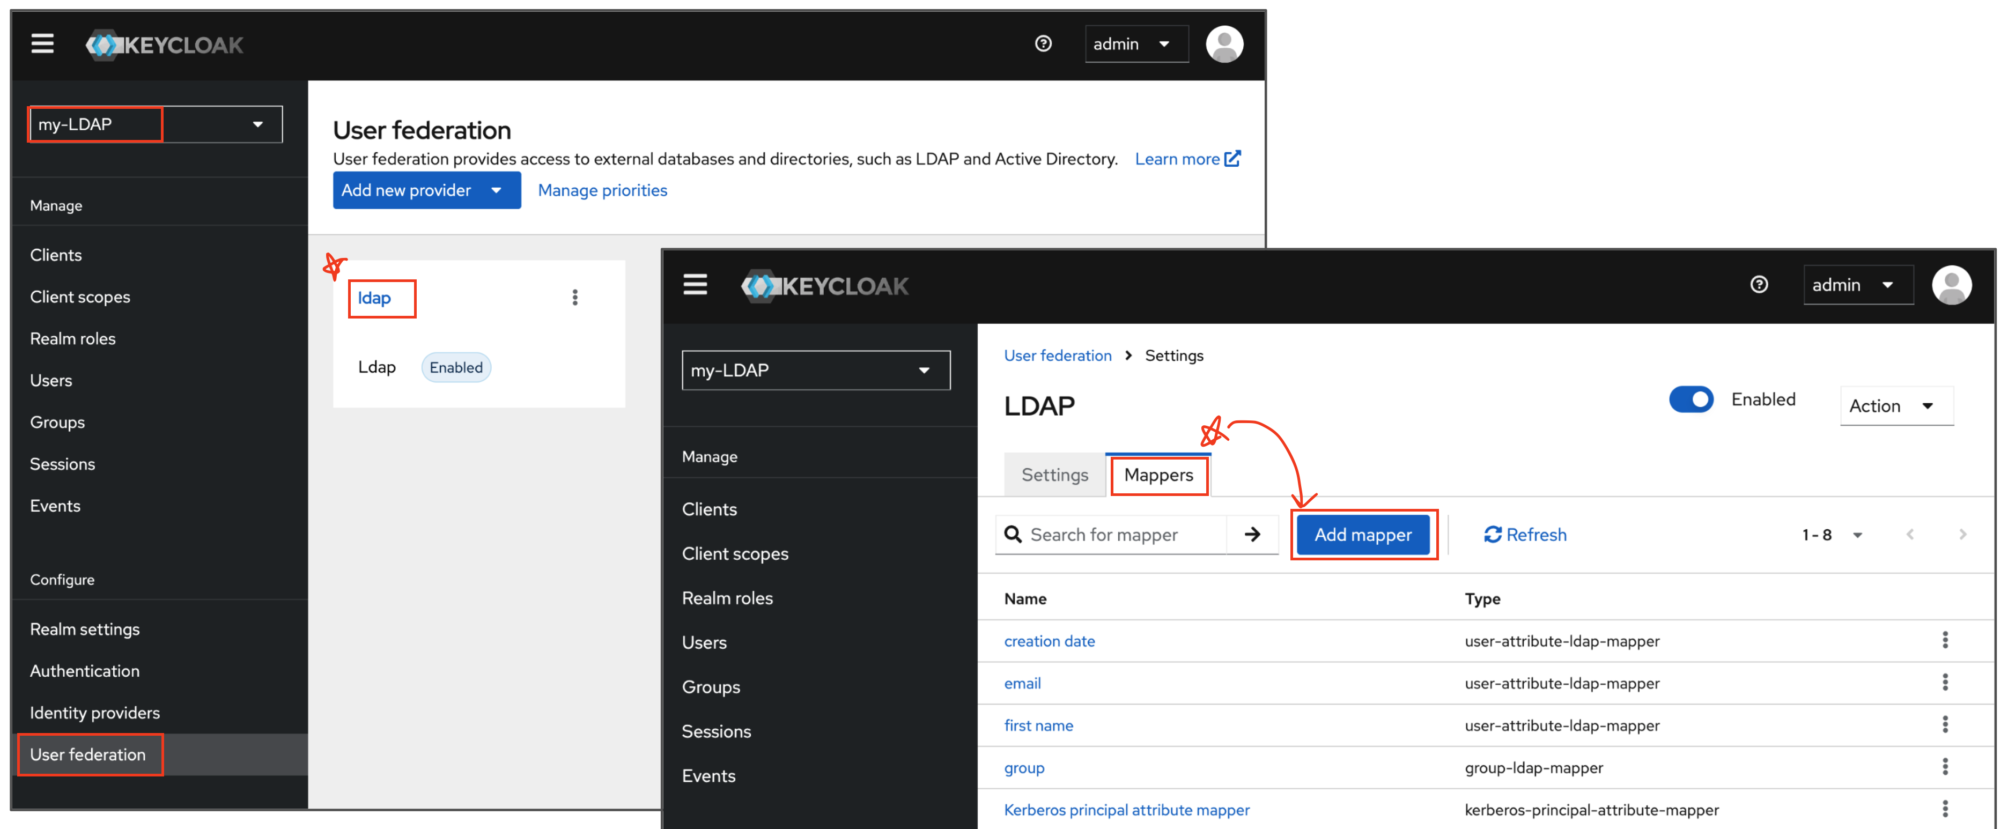Open kebab menu for Kerberos principal mapper
This screenshot has height=829, width=2008.
1945,809
